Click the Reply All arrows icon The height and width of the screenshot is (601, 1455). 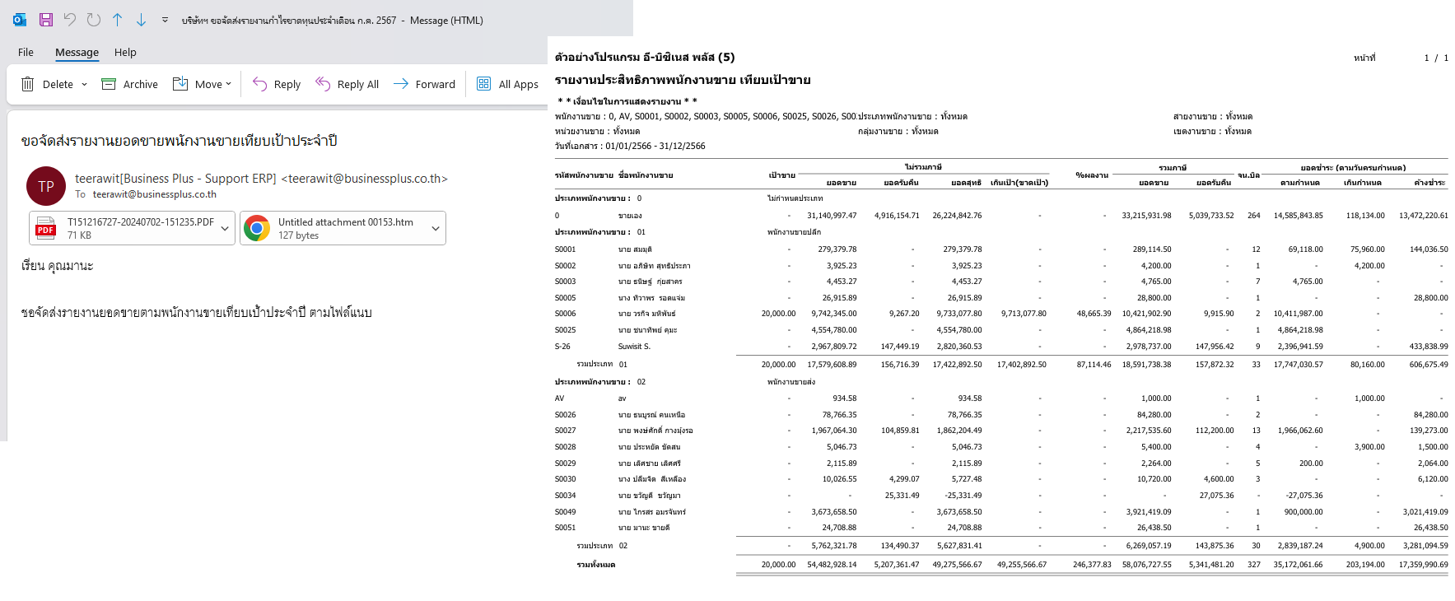[x=323, y=84]
